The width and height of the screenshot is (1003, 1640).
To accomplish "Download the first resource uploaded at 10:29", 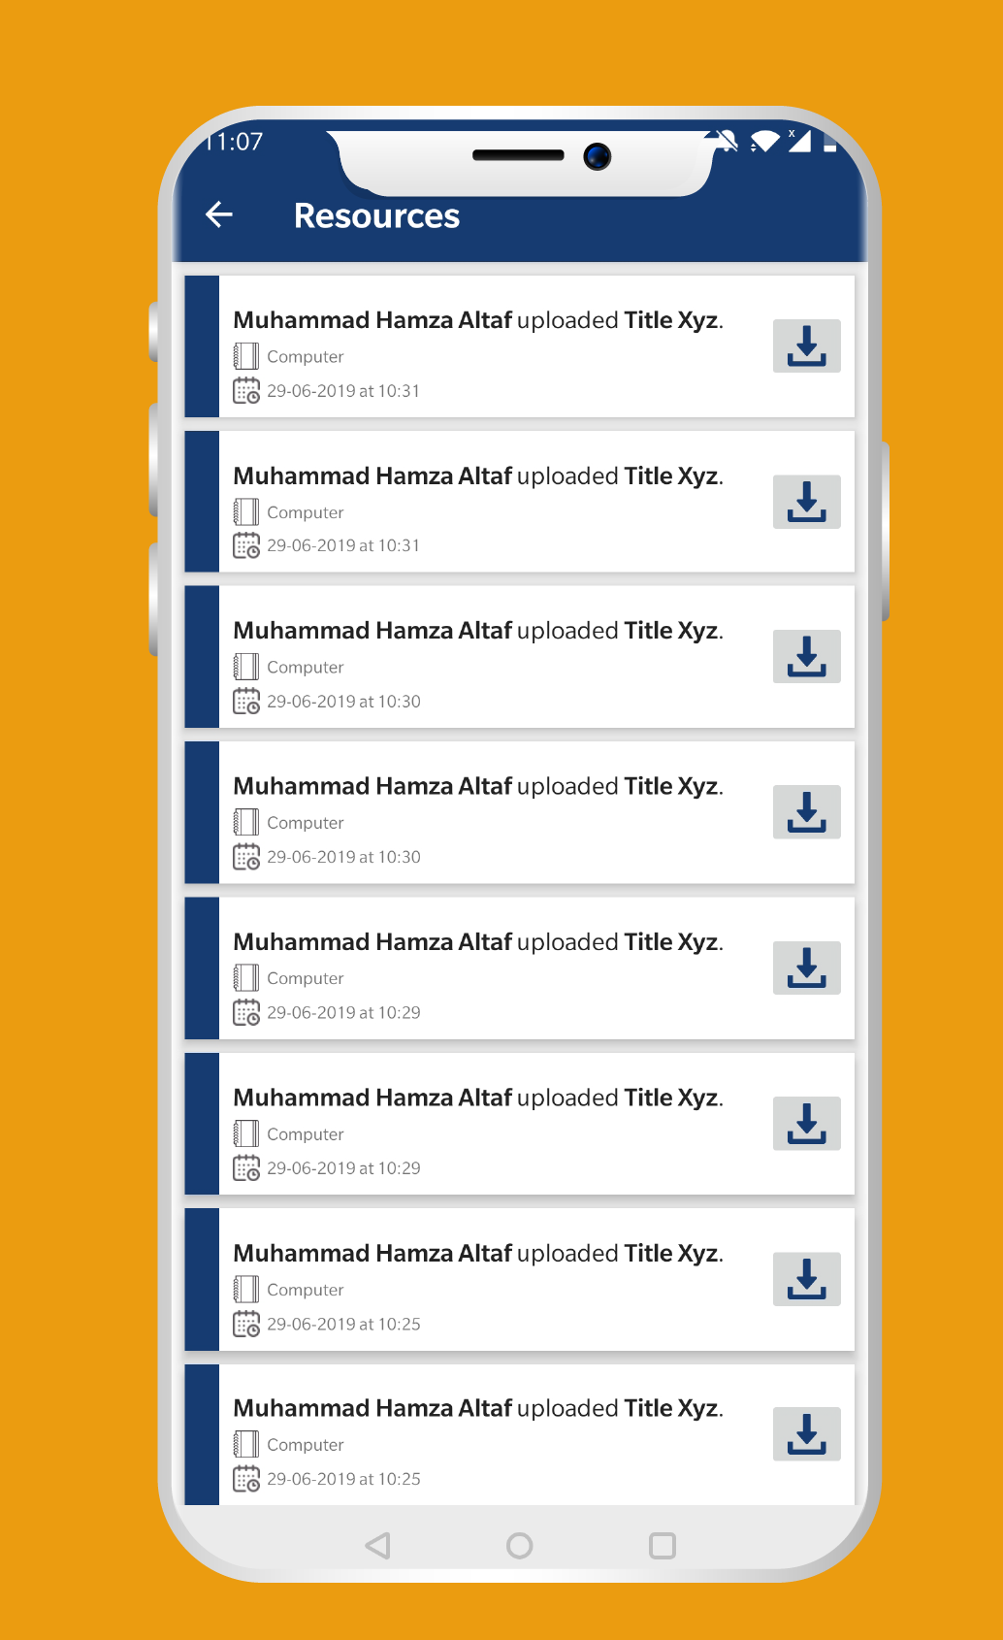I will (x=806, y=968).
